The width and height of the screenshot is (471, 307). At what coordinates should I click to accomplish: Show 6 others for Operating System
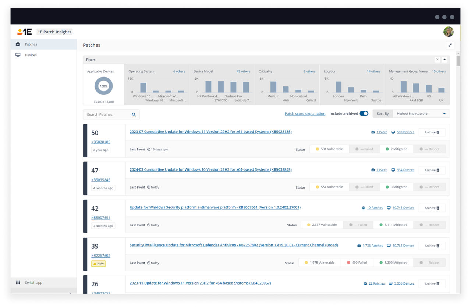click(x=179, y=71)
